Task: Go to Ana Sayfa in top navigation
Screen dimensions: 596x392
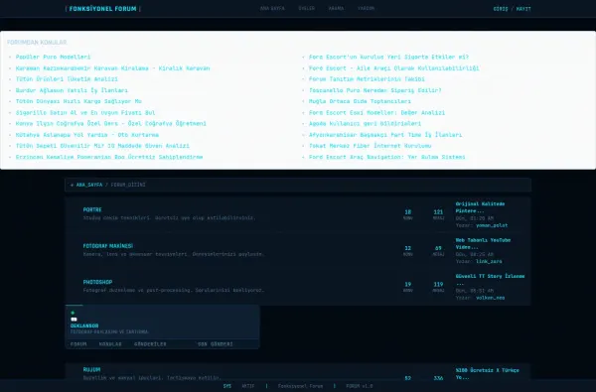Action: click(x=272, y=8)
